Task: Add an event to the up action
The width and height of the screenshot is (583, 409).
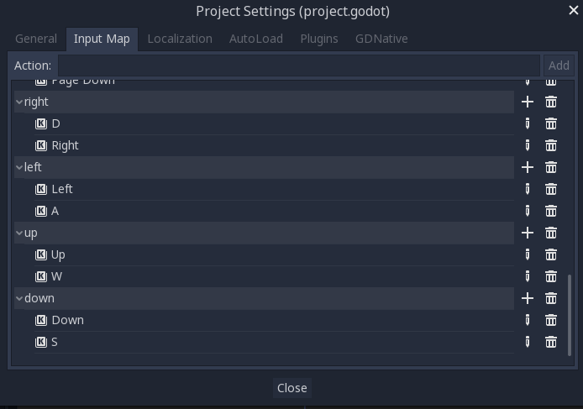Action: 528,233
